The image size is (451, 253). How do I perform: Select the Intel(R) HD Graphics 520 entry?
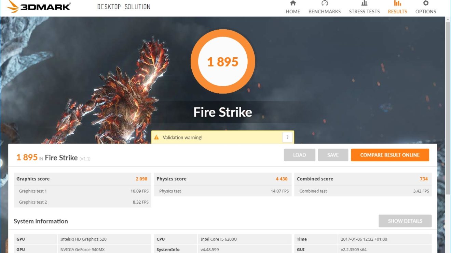(83, 239)
